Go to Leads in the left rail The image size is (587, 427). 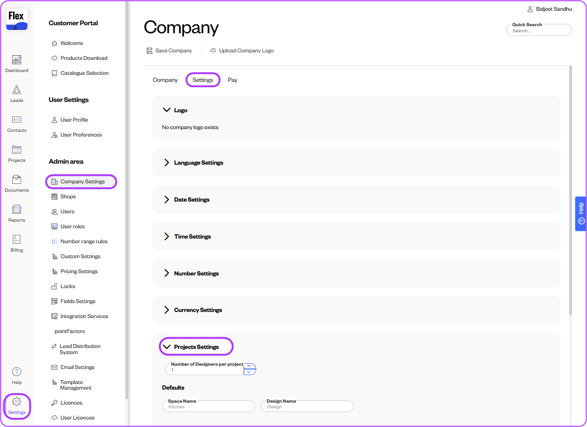click(x=17, y=94)
